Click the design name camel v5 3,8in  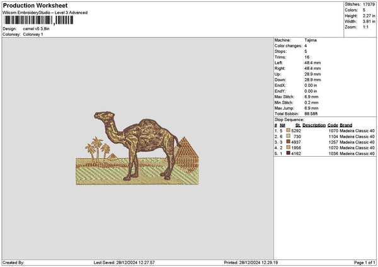pyautogui.click(x=35, y=28)
